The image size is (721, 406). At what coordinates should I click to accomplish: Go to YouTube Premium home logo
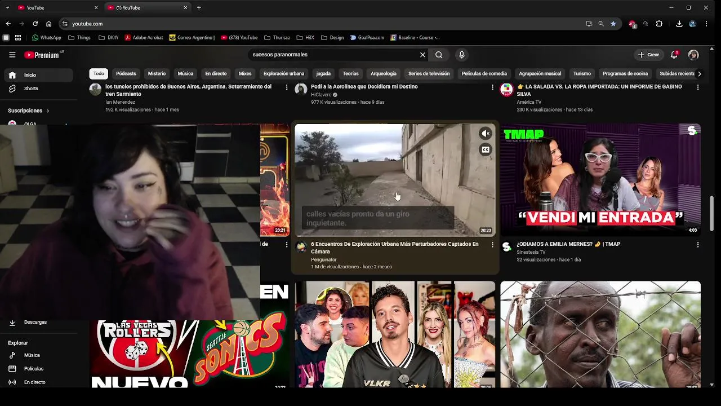42,55
